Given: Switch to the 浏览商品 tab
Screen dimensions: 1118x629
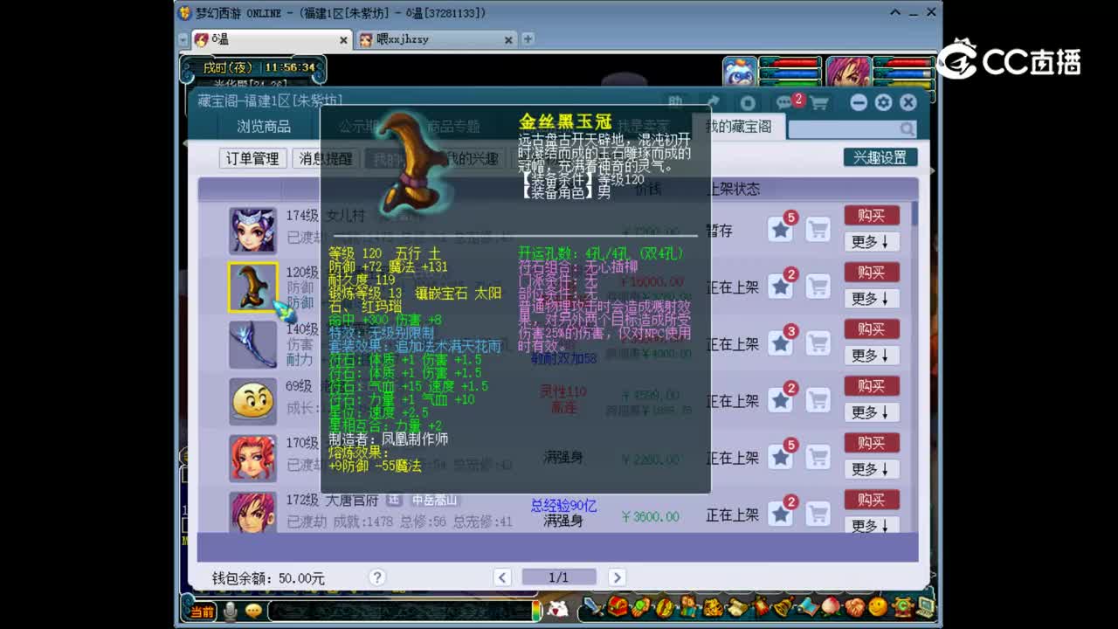Looking at the screenshot, I should click(x=264, y=127).
